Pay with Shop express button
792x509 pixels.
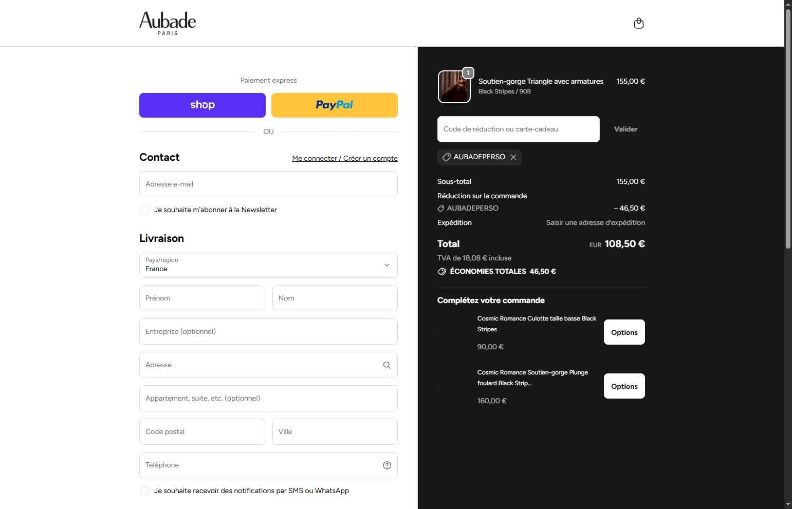[202, 105]
